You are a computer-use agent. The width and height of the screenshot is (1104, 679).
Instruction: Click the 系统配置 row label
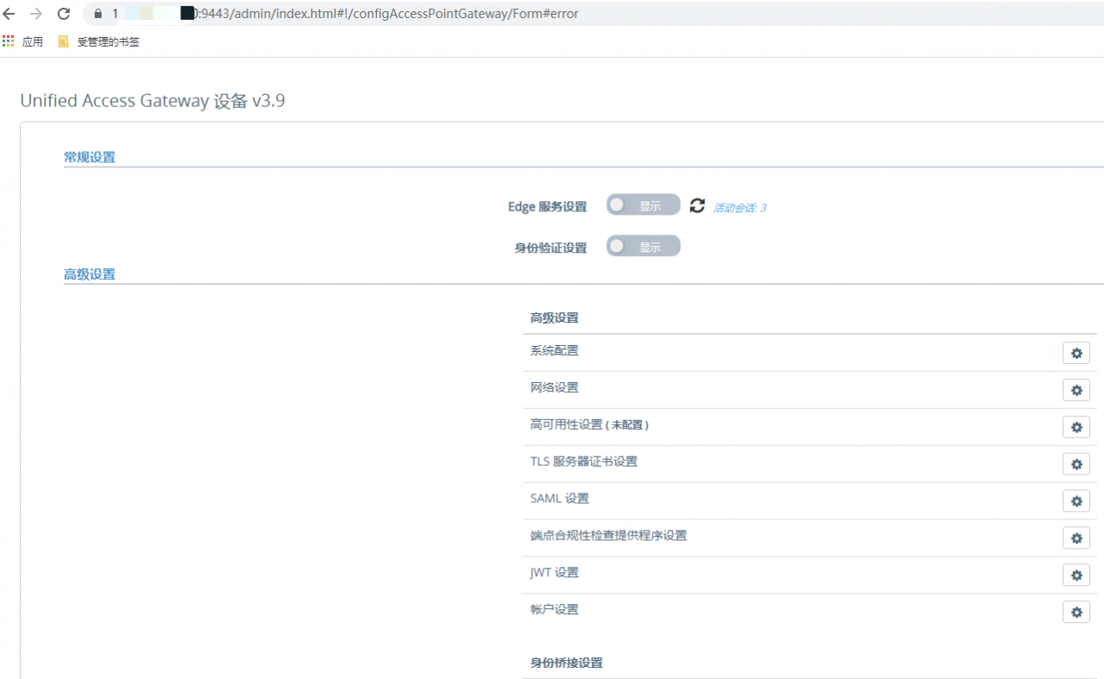(x=555, y=350)
